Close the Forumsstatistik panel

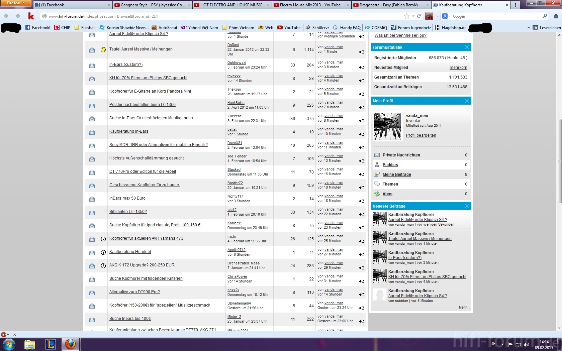467,47
